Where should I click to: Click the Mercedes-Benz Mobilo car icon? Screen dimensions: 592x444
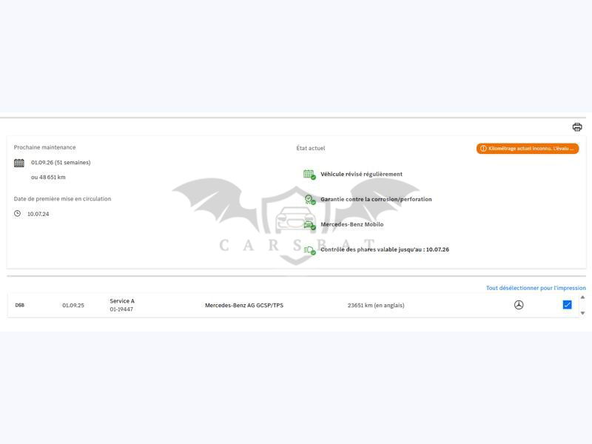[309, 225]
